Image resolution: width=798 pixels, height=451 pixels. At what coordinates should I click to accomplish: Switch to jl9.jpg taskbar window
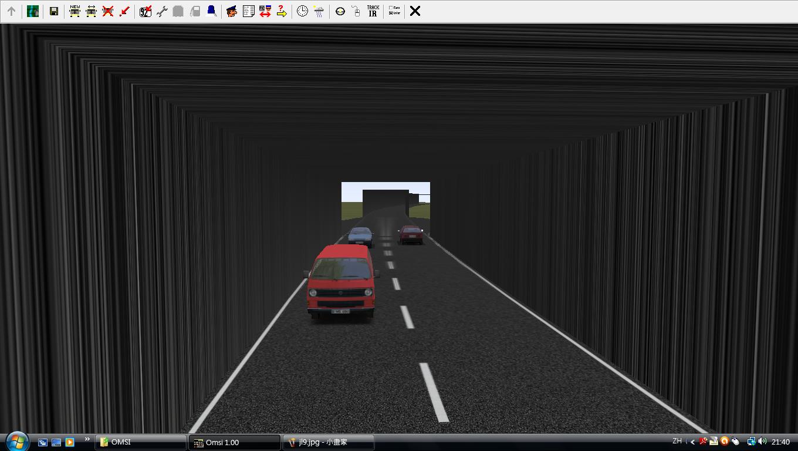328,442
